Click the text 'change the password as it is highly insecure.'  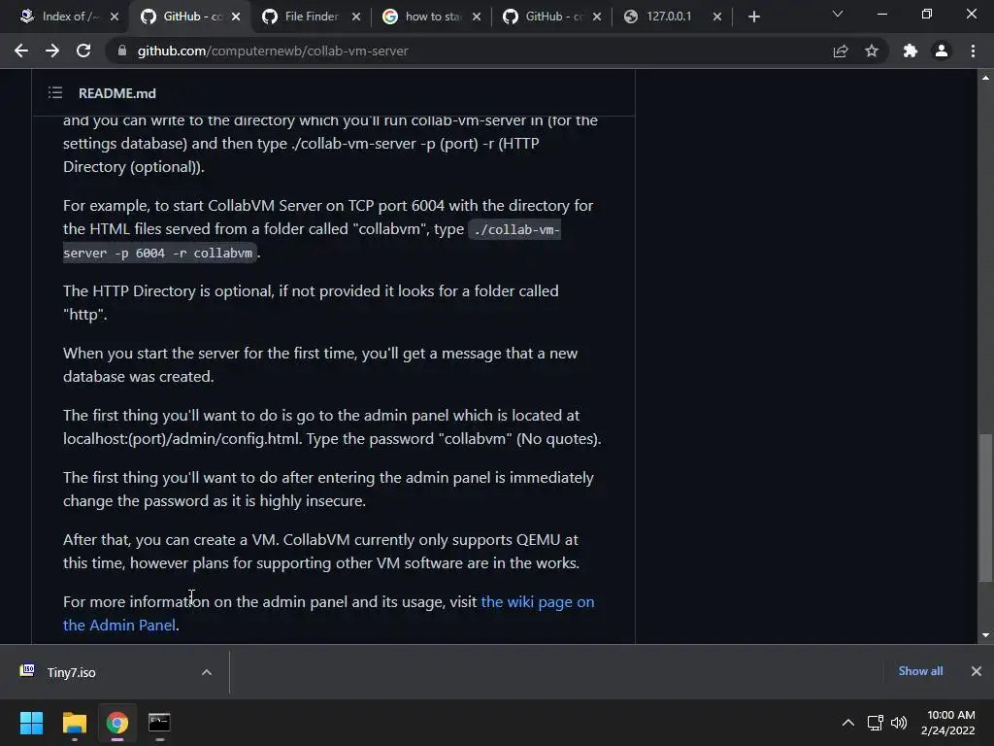pyautogui.click(x=215, y=501)
